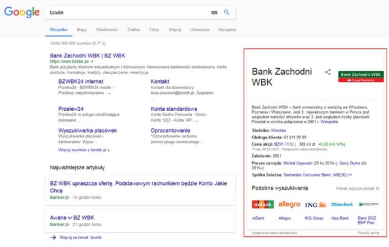
Task: Click Więcej wyników z bzwbk.pl
Action: [84, 150]
